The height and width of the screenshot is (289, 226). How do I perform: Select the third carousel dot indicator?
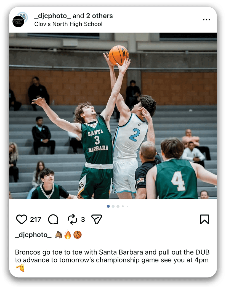[118, 206]
